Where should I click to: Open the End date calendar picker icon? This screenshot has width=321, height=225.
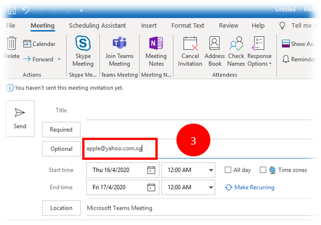point(151,187)
